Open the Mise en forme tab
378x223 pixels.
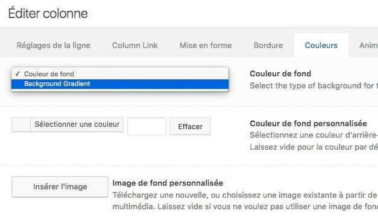tap(206, 45)
